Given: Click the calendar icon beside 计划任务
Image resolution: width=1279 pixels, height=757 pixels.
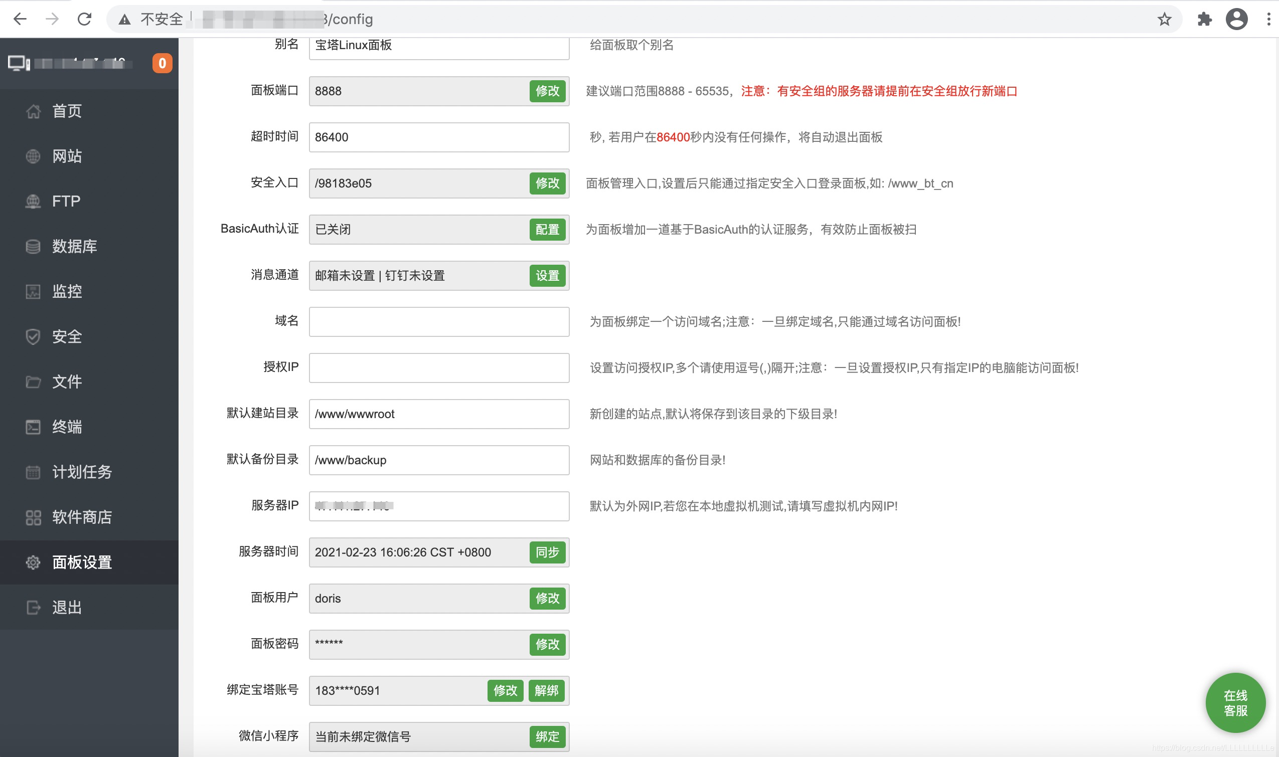Looking at the screenshot, I should pyautogui.click(x=33, y=472).
